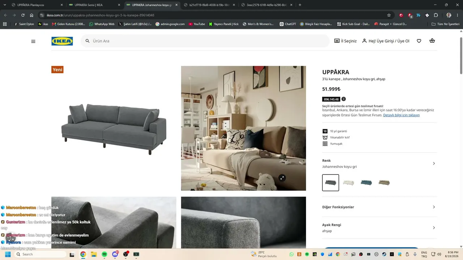Focus the Ürün Ara search field
The width and height of the screenshot is (463, 260).
(205, 41)
